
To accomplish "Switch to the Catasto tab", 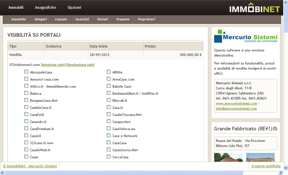I will (x=61, y=19).
